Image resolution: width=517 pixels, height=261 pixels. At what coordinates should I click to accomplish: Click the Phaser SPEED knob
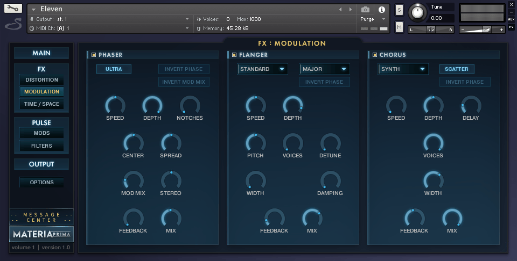click(115, 105)
